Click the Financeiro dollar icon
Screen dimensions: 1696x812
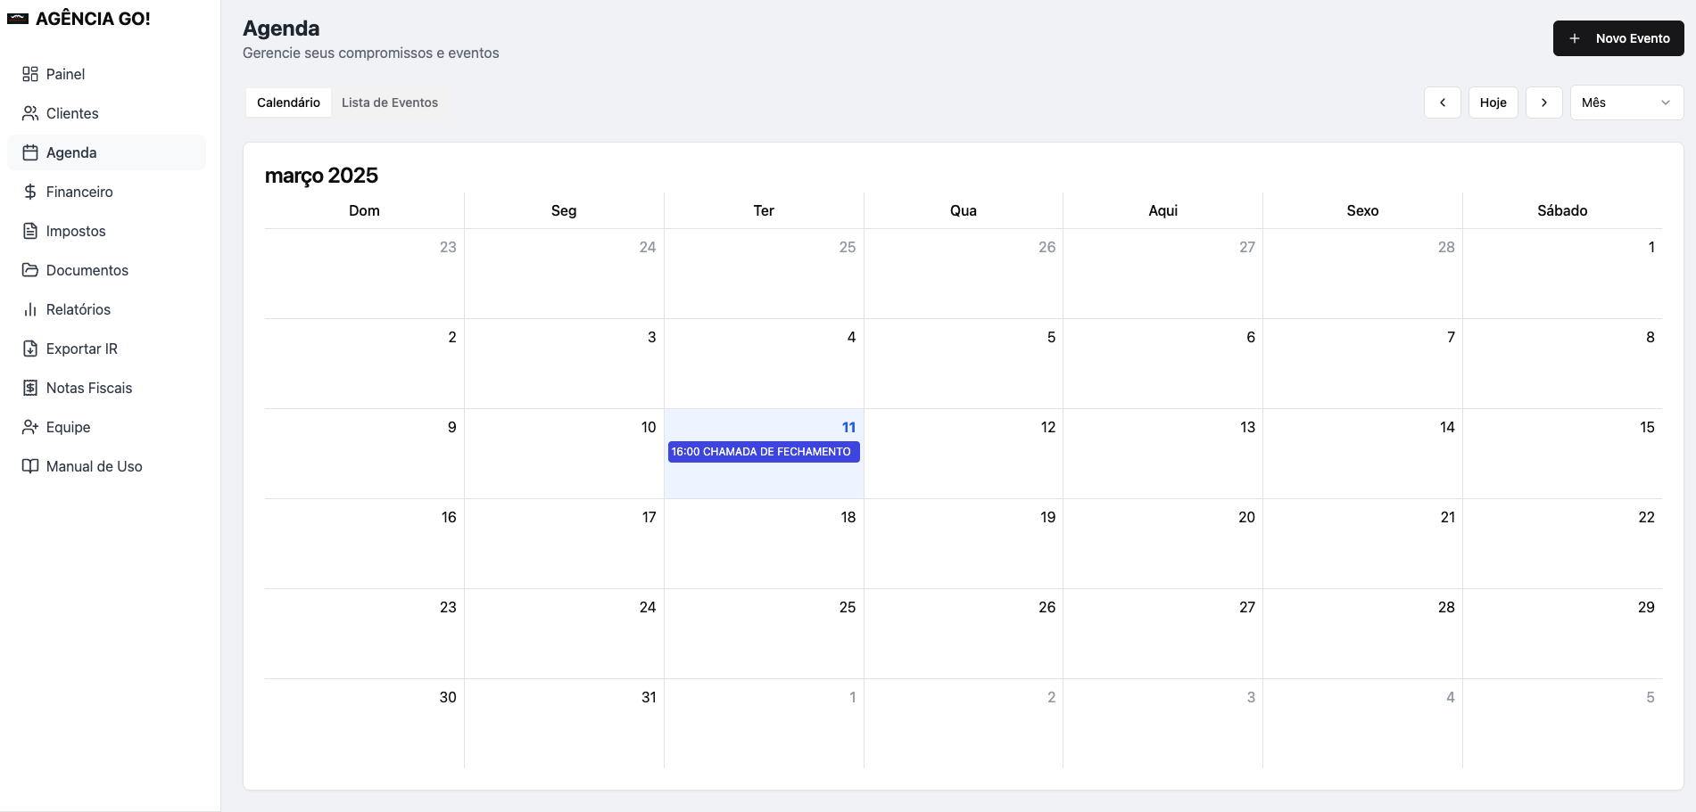click(30, 192)
